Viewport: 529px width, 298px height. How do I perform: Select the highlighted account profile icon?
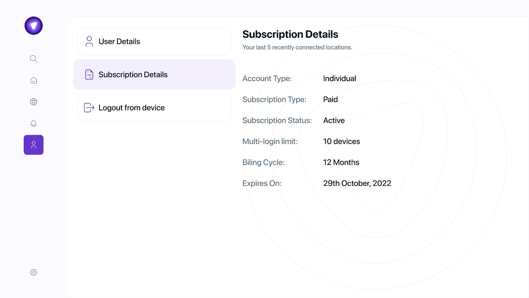click(x=33, y=145)
